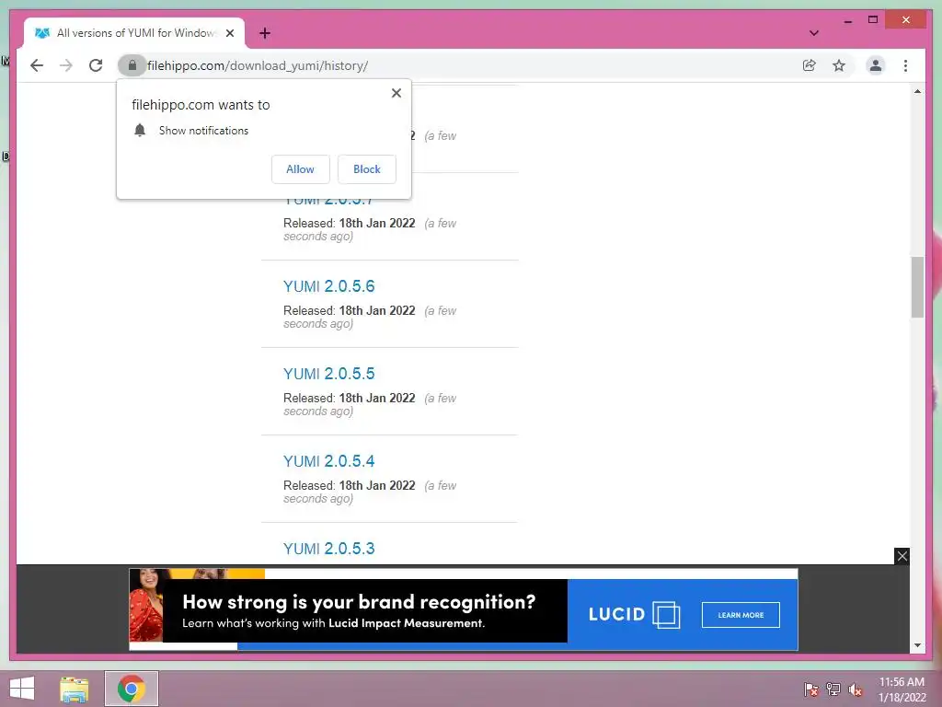The height and width of the screenshot is (707, 942).
Task: Click the network status tray icon
Action: (833, 690)
